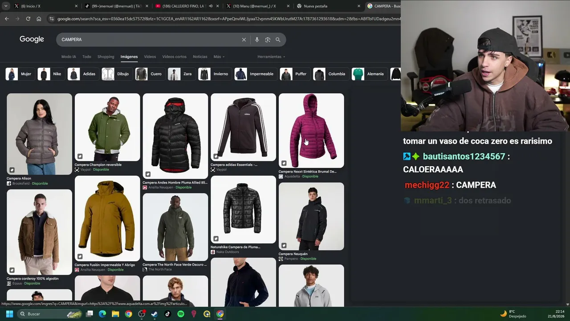570x321 pixels.
Task: Click the browser address bar URL
Action: [x=229, y=19]
